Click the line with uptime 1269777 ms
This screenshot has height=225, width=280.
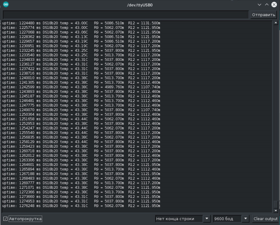[x=81, y=183]
